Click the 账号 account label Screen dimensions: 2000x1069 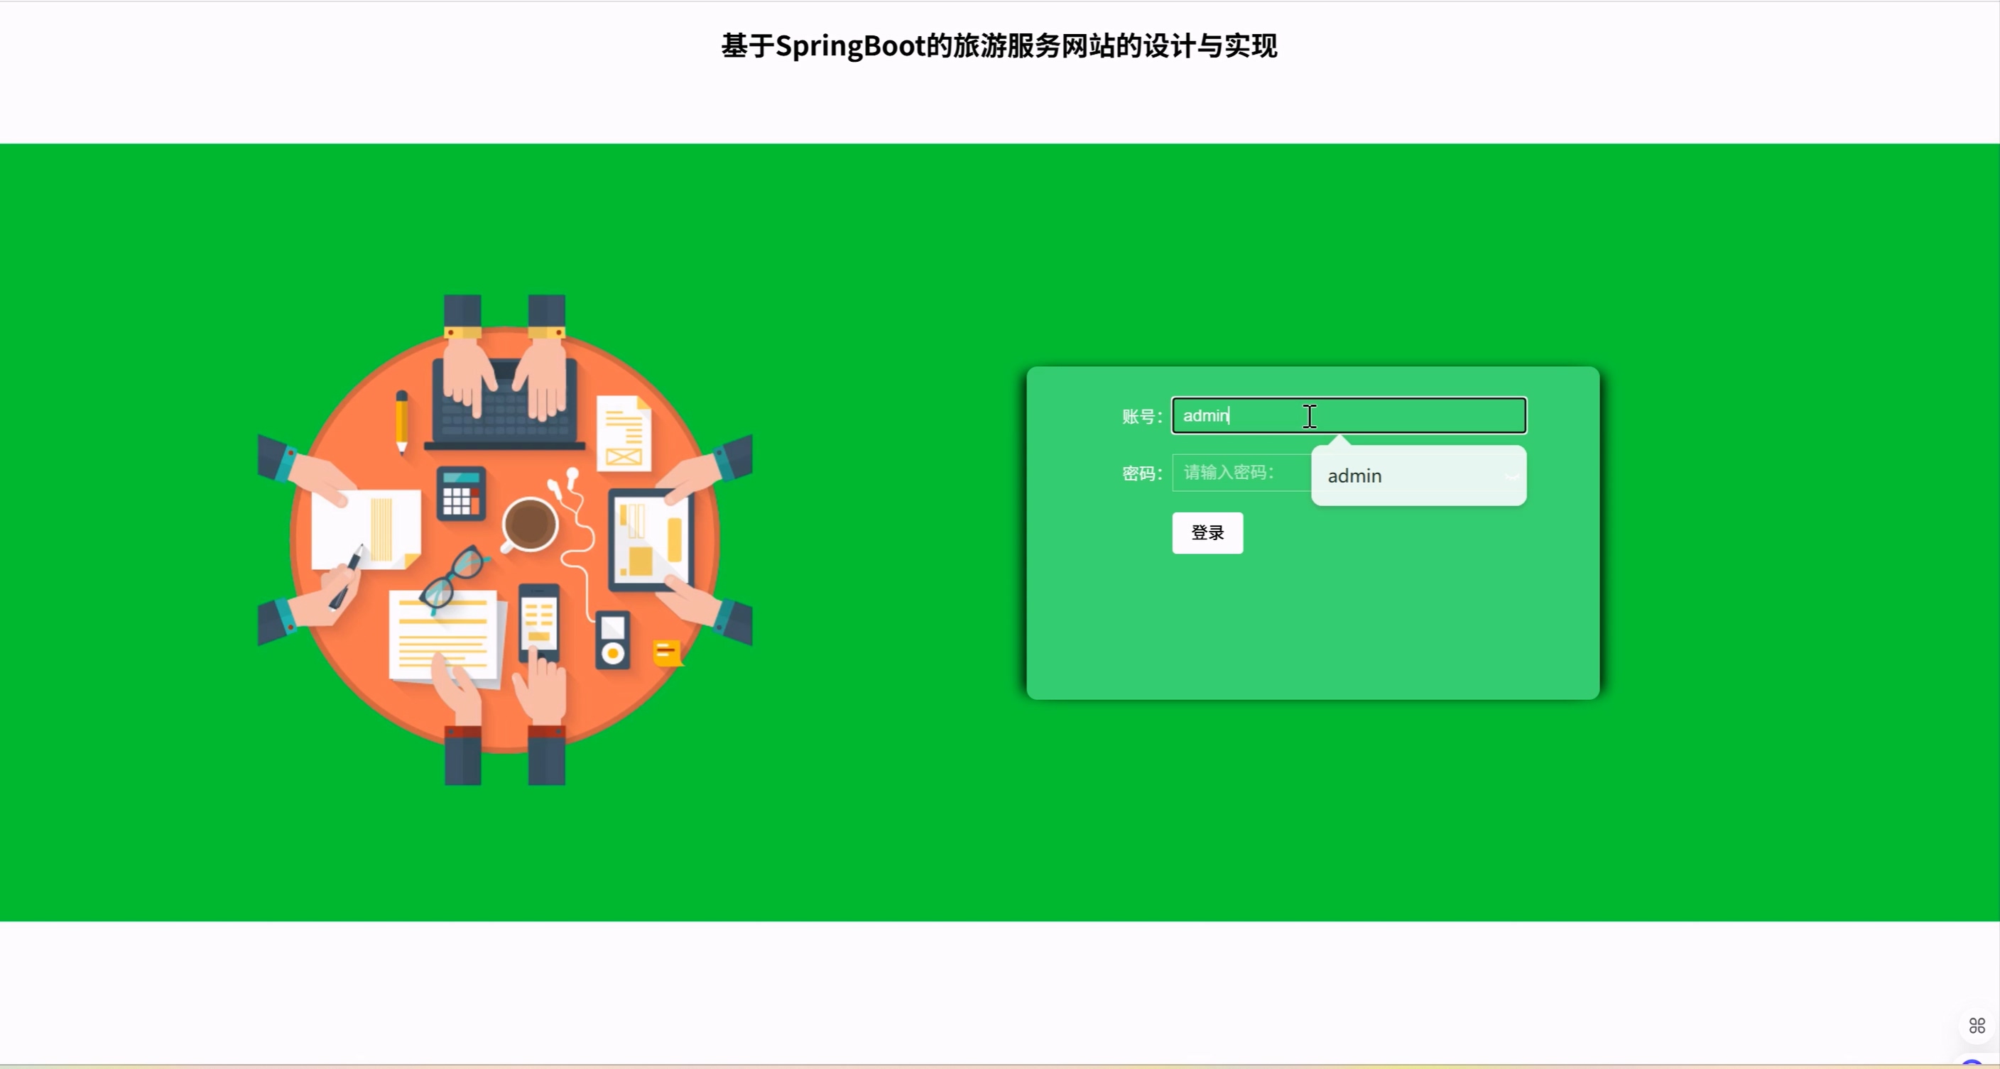(1141, 417)
